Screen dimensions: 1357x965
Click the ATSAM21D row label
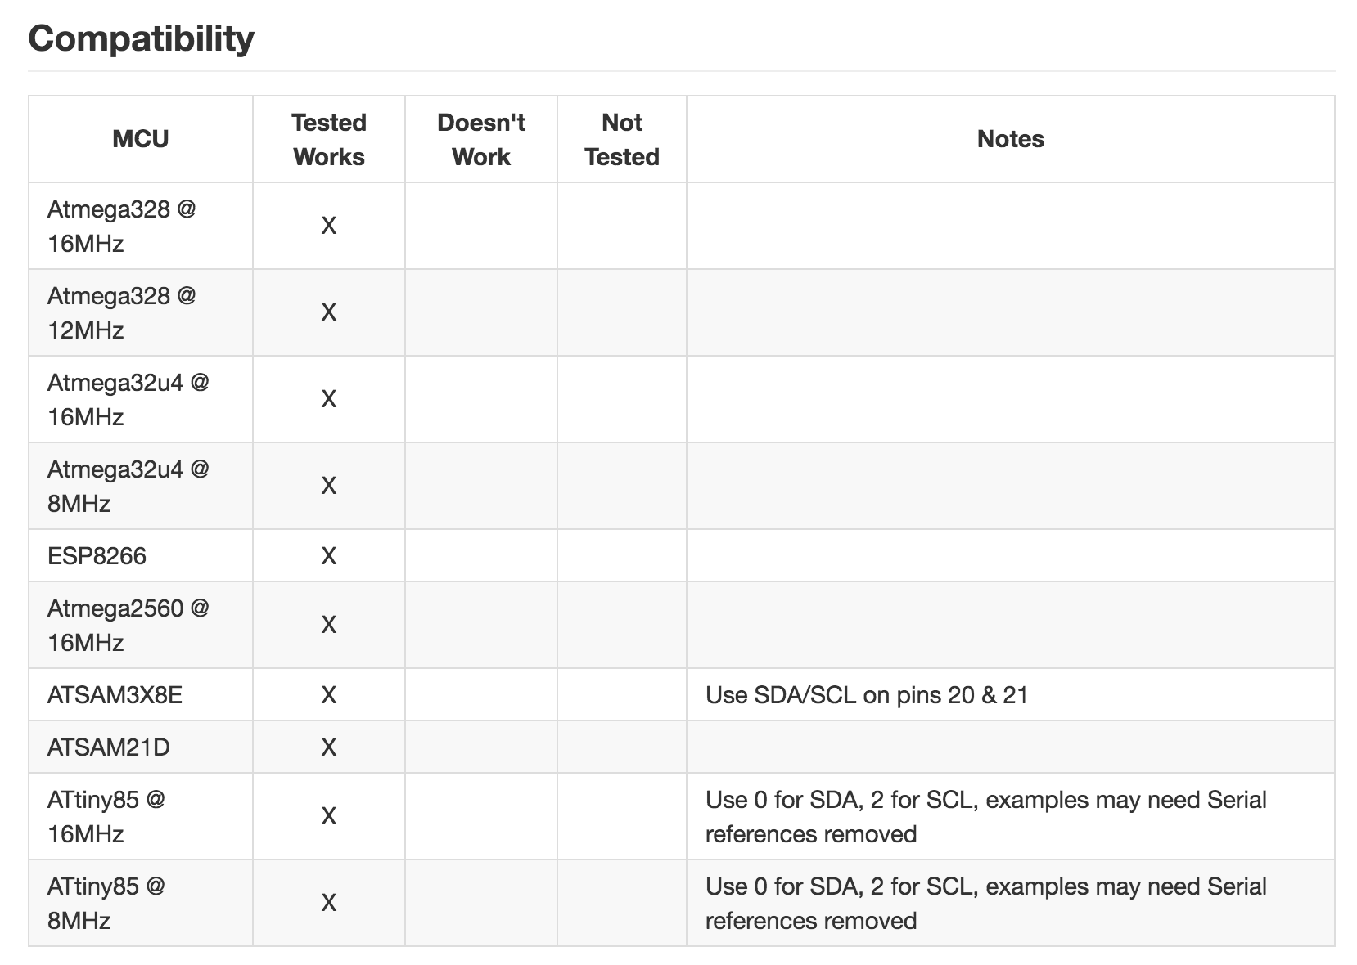108,747
